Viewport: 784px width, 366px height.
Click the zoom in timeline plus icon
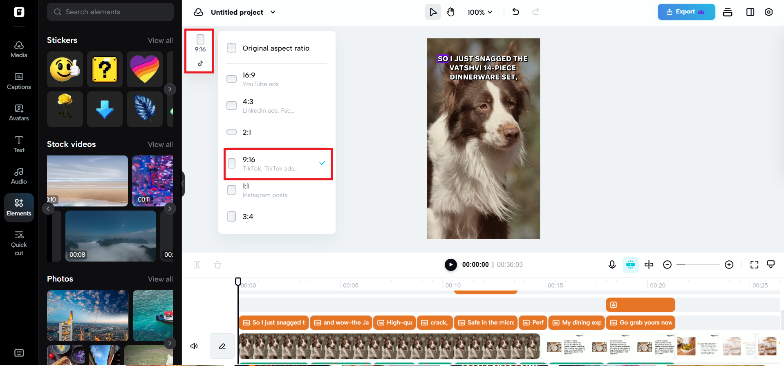pos(729,265)
